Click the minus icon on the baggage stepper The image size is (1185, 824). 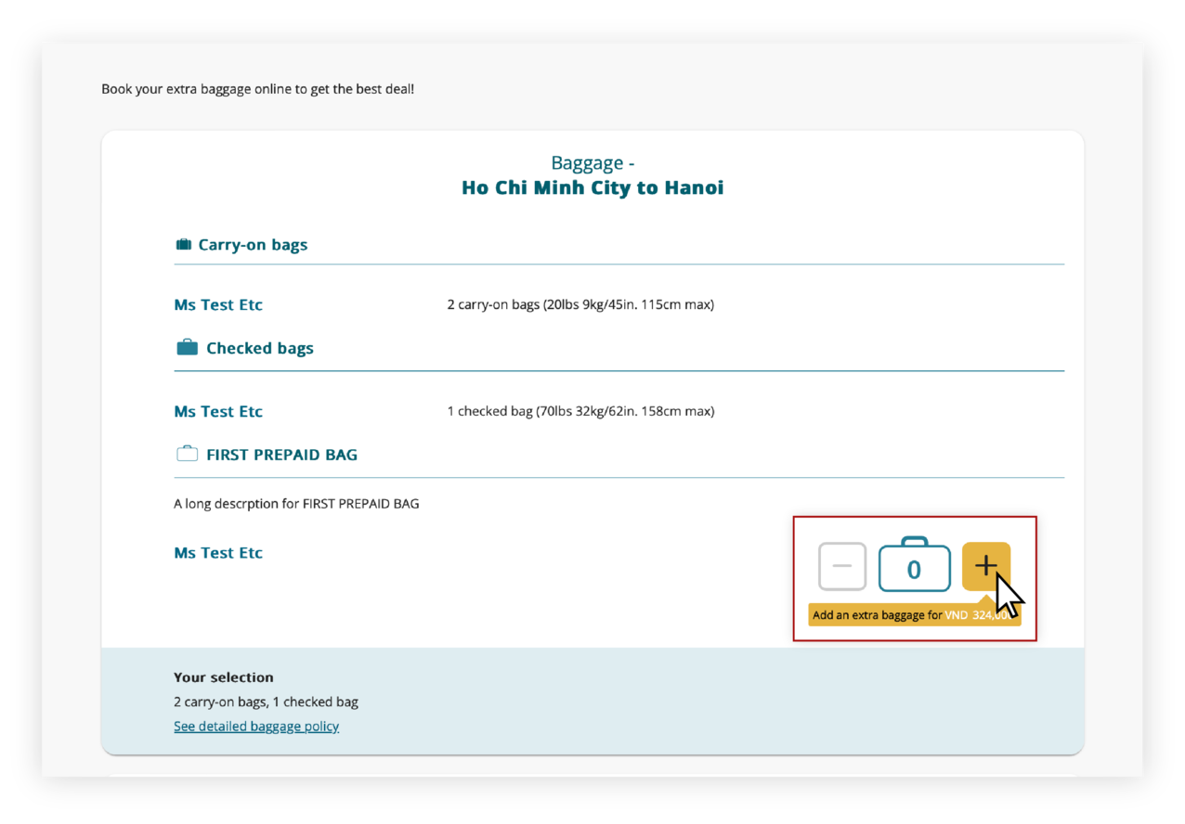pos(841,566)
